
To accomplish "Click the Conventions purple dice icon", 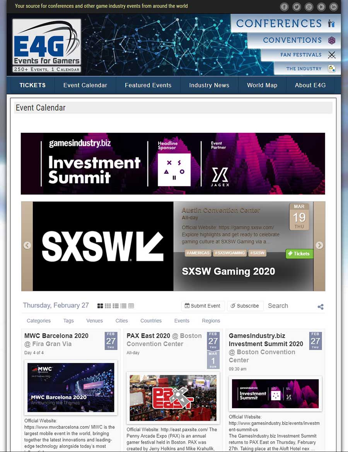I will (x=332, y=40).
